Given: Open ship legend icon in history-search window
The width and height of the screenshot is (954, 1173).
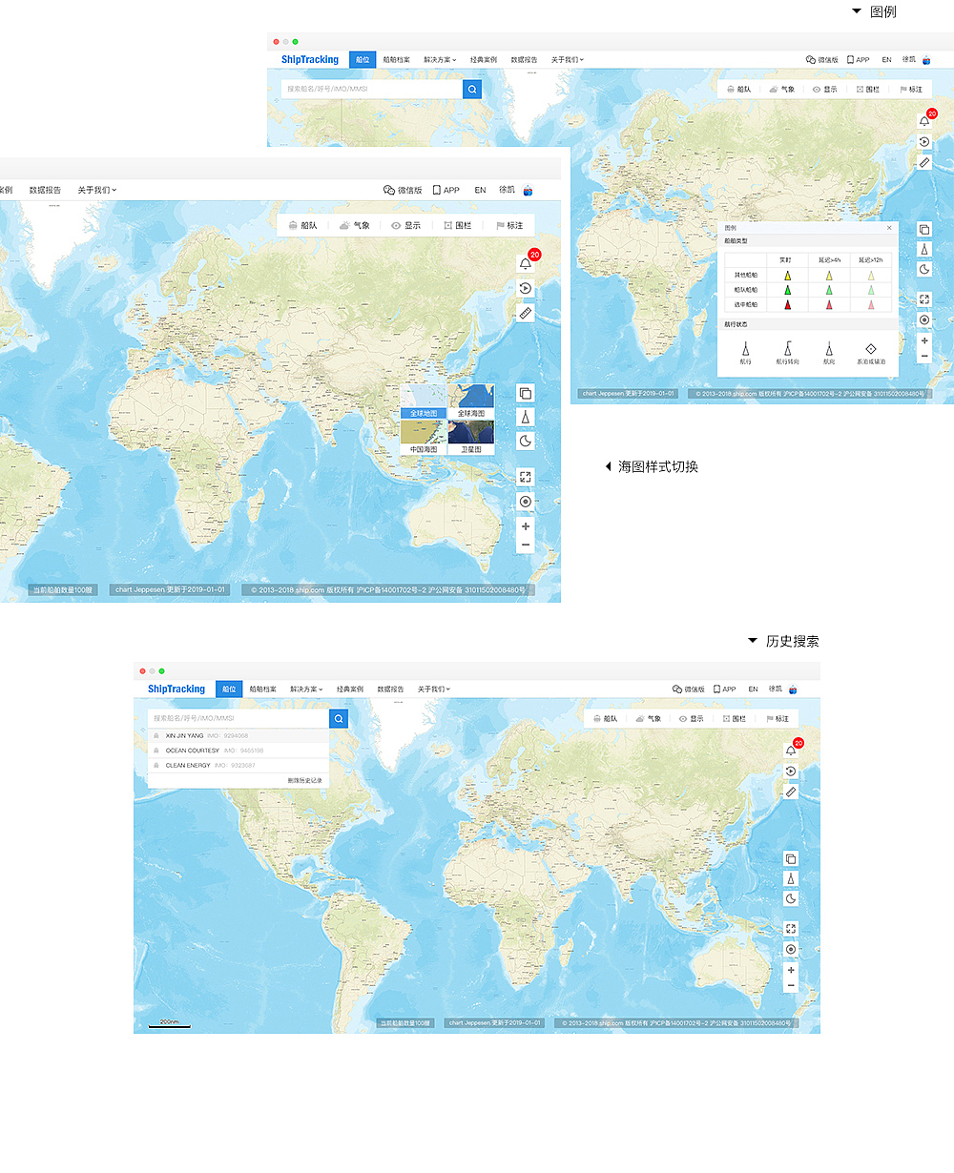Looking at the screenshot, I should point(791,878).
